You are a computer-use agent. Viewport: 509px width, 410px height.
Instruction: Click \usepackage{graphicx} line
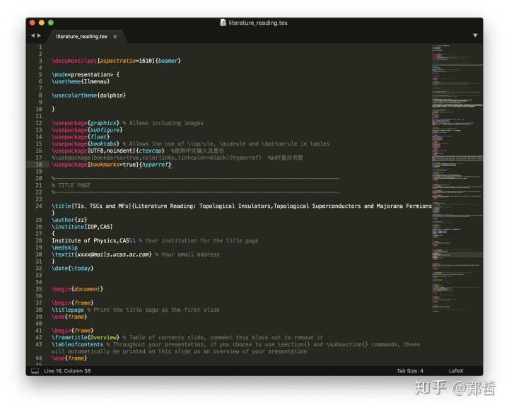pos(86,123)
